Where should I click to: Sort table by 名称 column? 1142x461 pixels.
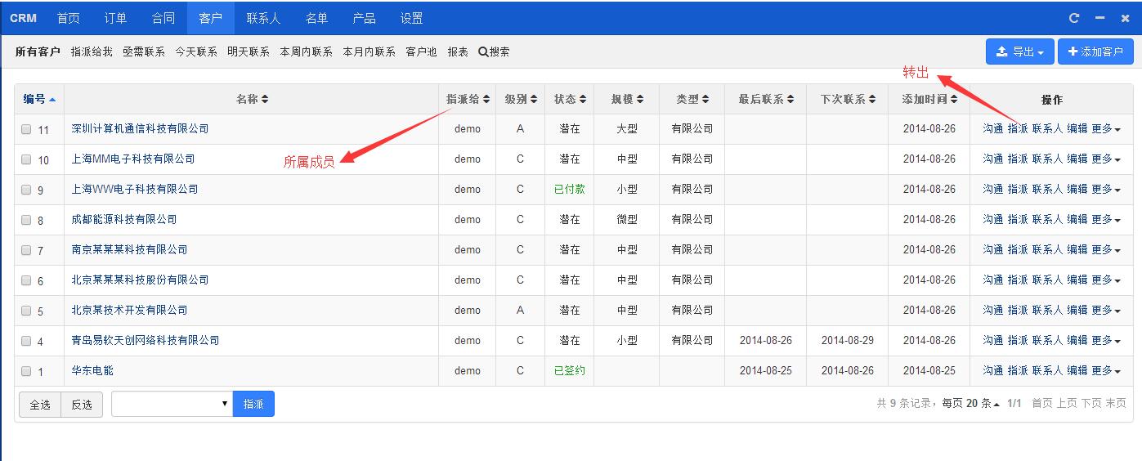[252, 99]
